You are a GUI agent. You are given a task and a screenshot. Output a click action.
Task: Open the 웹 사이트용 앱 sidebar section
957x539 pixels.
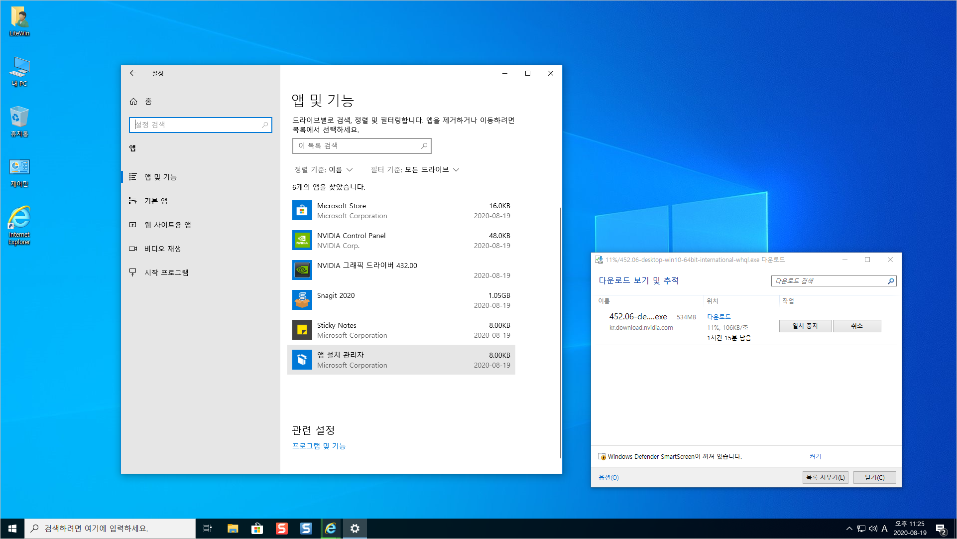tap(201, 225)
